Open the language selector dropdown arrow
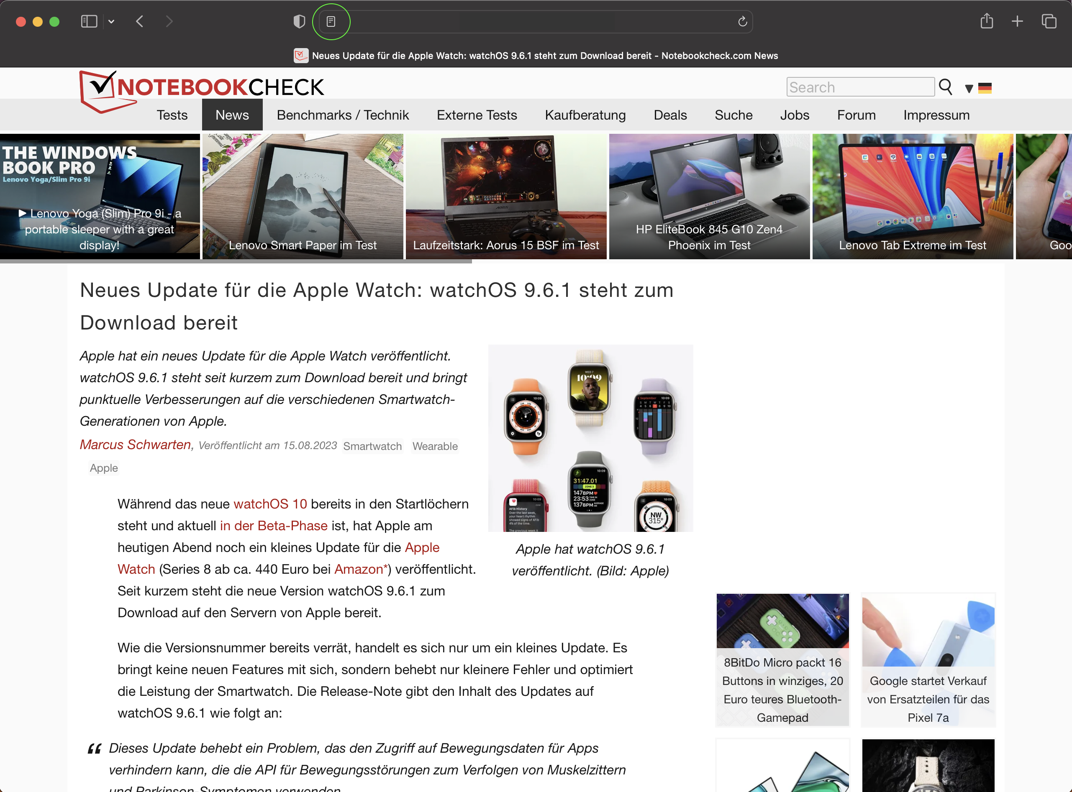1072x792 pixels. tap(968, 89)
